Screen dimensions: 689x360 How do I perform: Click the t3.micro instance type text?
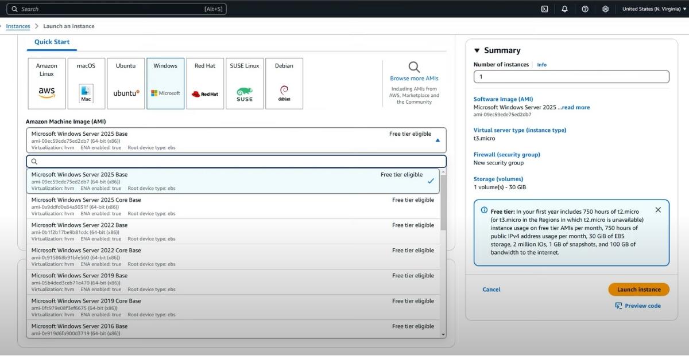point(484,138)
